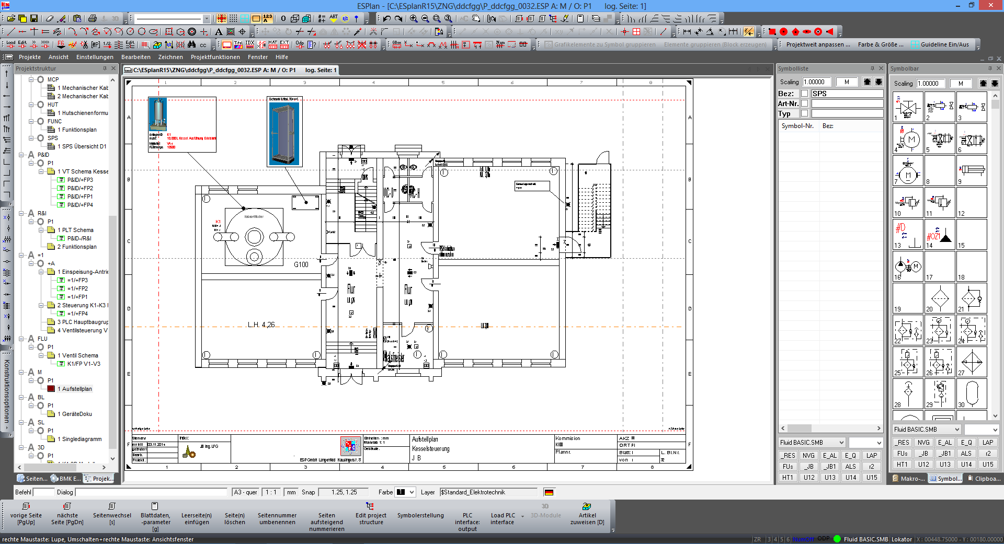Select the Text tool 'A' icon
The image size is (1004, 544).
(219, 32)
